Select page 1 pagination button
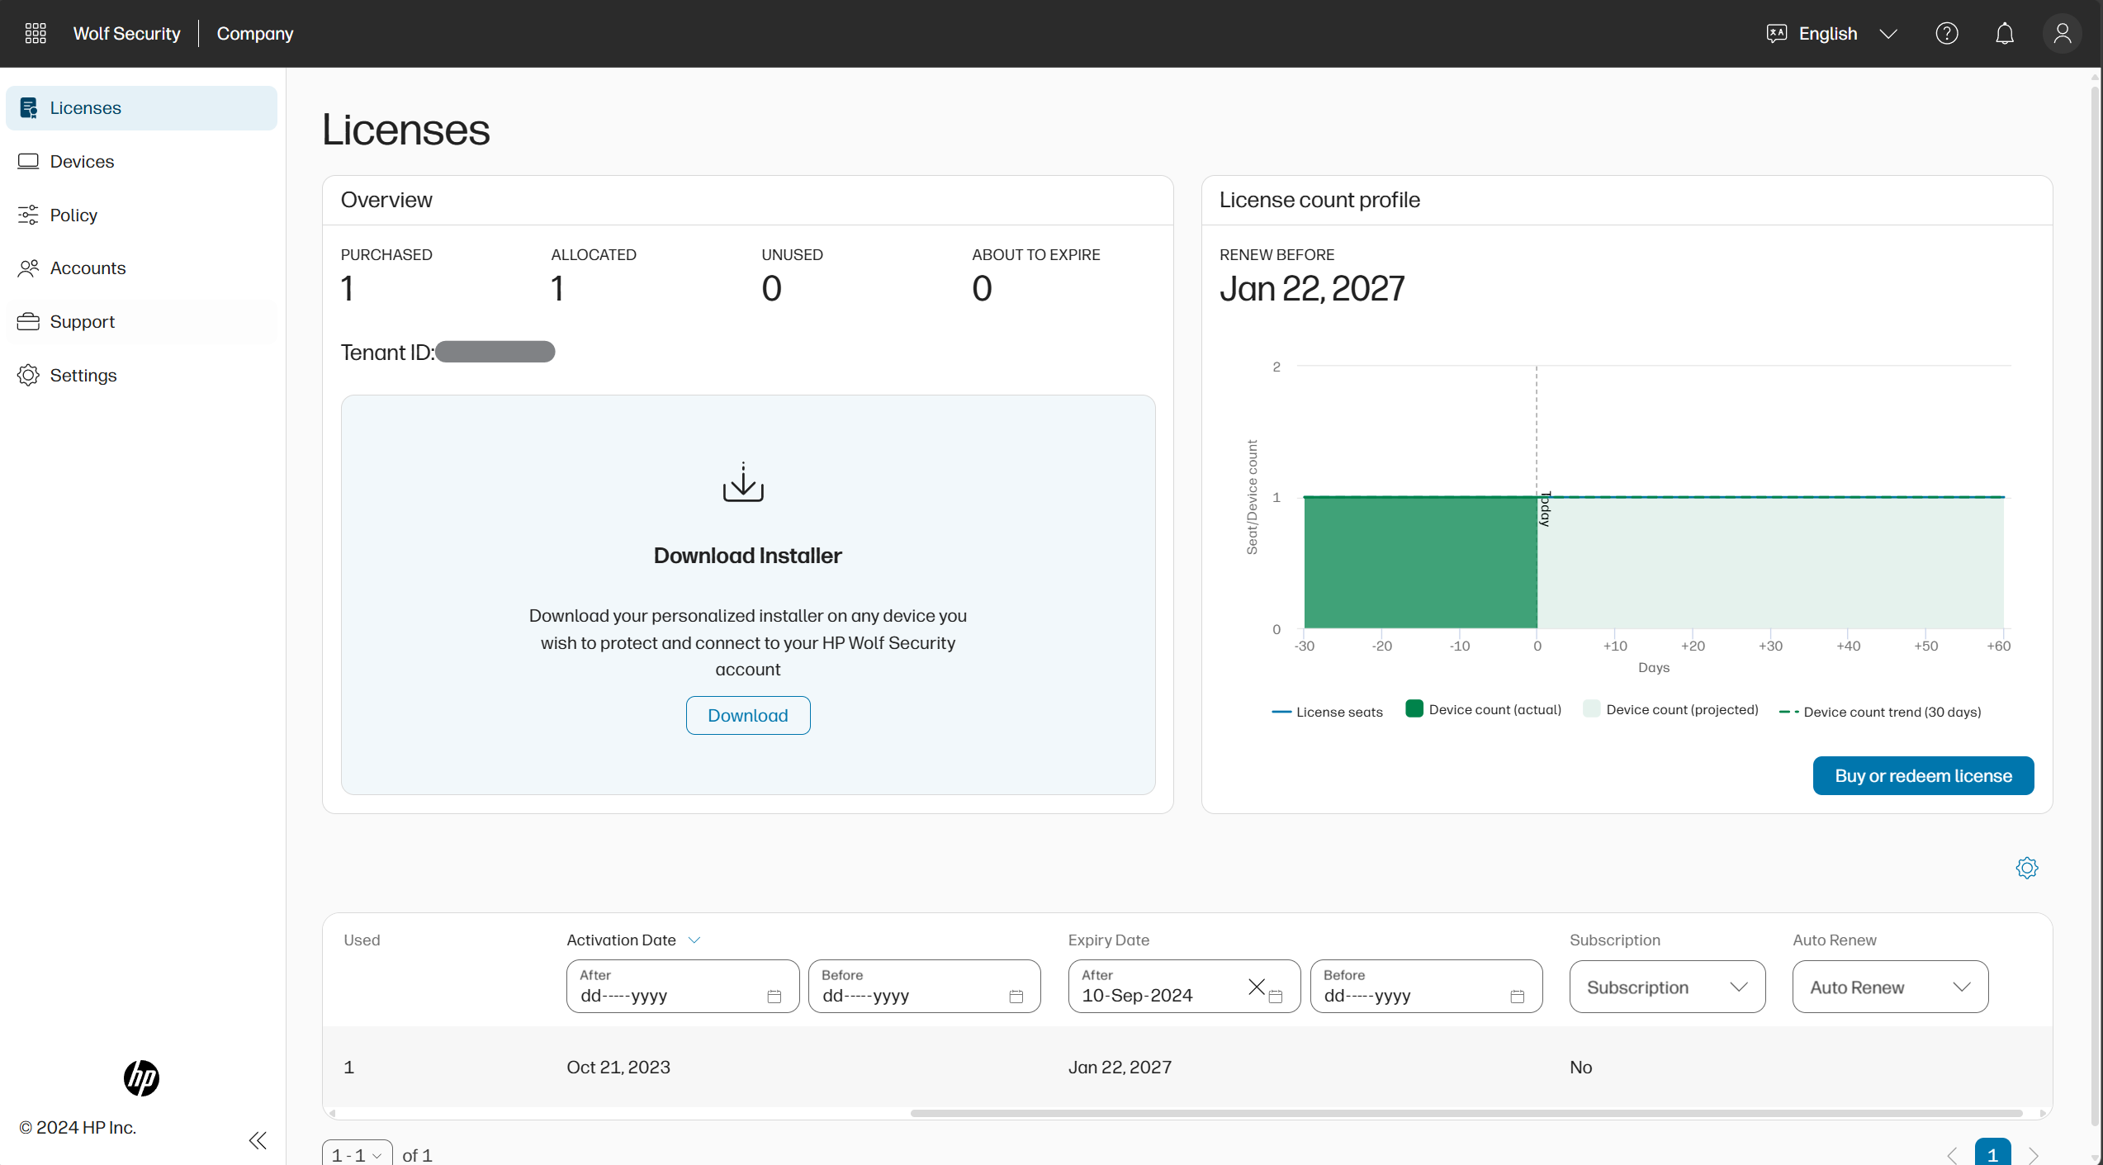 [x=1992, y=1153]
